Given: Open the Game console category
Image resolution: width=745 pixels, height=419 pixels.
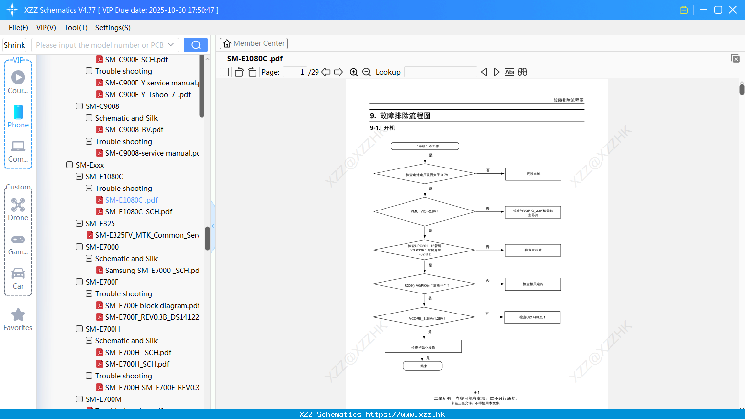Looking at the screenshot, I should tap(18, 245).
